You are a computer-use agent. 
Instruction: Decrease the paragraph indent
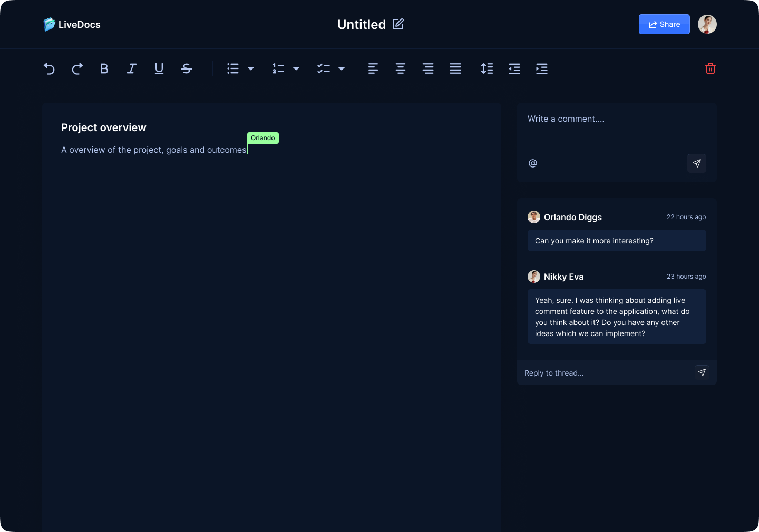(x=514, y=68)
